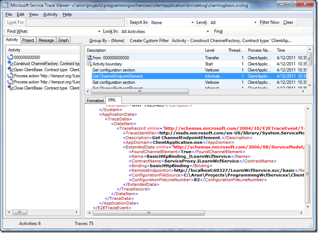The width and height of the screenshot is (318, 233).
Task: Click the XML pane scroll down arrow
Action: (x=308, y=207)
